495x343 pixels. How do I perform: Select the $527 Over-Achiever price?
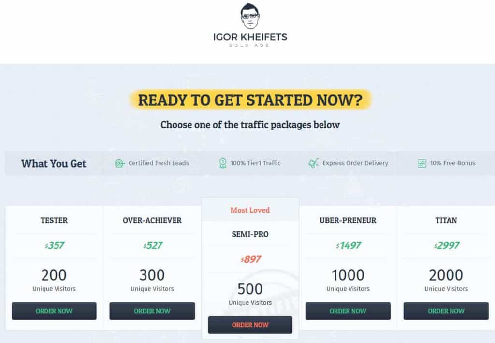tap(153, 245)
